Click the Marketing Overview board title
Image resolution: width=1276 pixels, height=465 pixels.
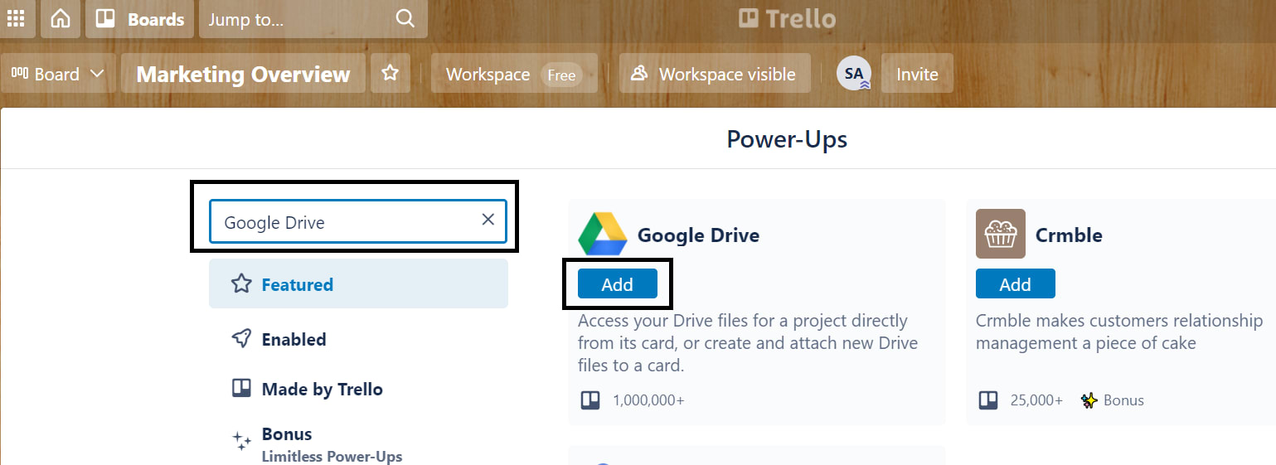pyautogui.click(x=243, y=74)
